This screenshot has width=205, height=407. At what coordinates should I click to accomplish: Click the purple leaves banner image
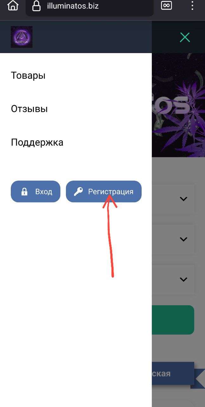click(178, 105)
